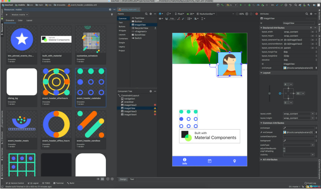This screenshot has height=189, width=321.
Task: Select the location pin icon in preview
Action: tap(235, 161)
